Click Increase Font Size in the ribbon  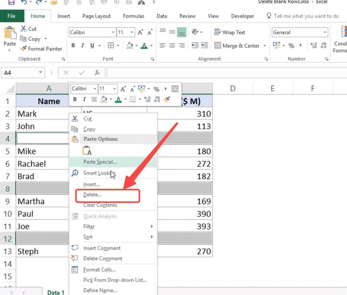[x=140, y=33]
